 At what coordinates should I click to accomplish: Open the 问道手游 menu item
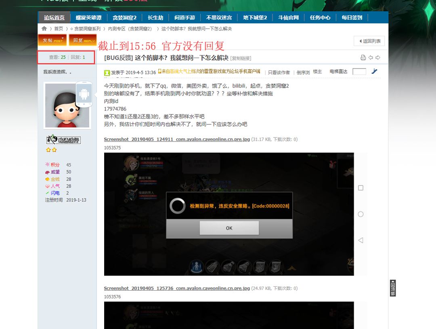coord(185,17)
